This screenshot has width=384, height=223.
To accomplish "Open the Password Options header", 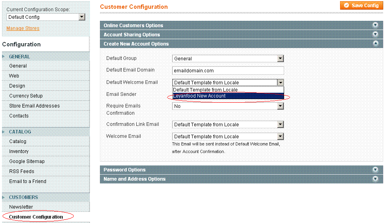I will tap(241, 169).
